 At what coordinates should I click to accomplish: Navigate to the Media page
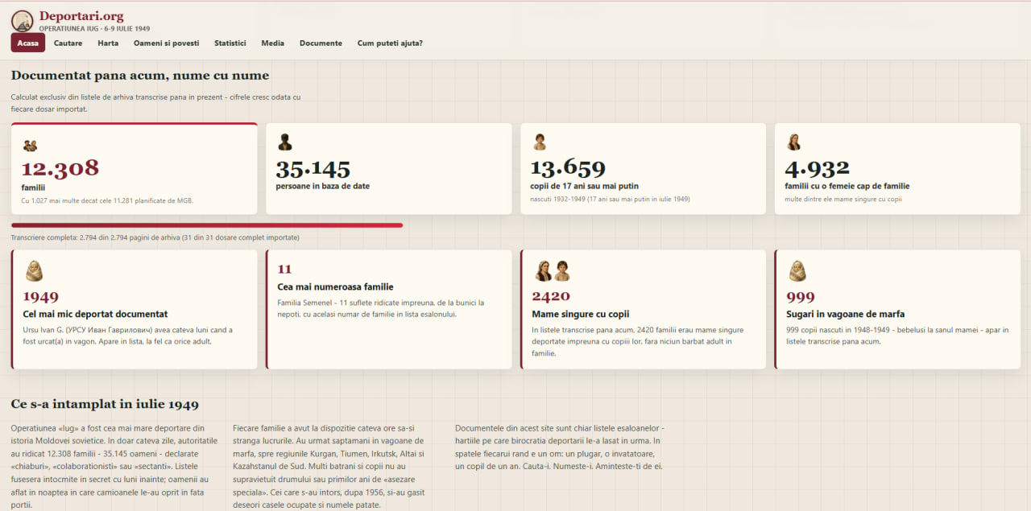272,43
